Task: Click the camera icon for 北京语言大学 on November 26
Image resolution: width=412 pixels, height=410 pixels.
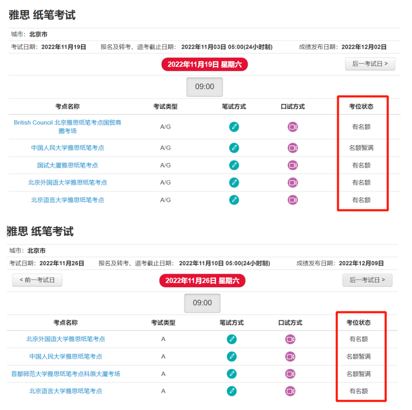Action: pyautogui.click(x=290, y=391)
